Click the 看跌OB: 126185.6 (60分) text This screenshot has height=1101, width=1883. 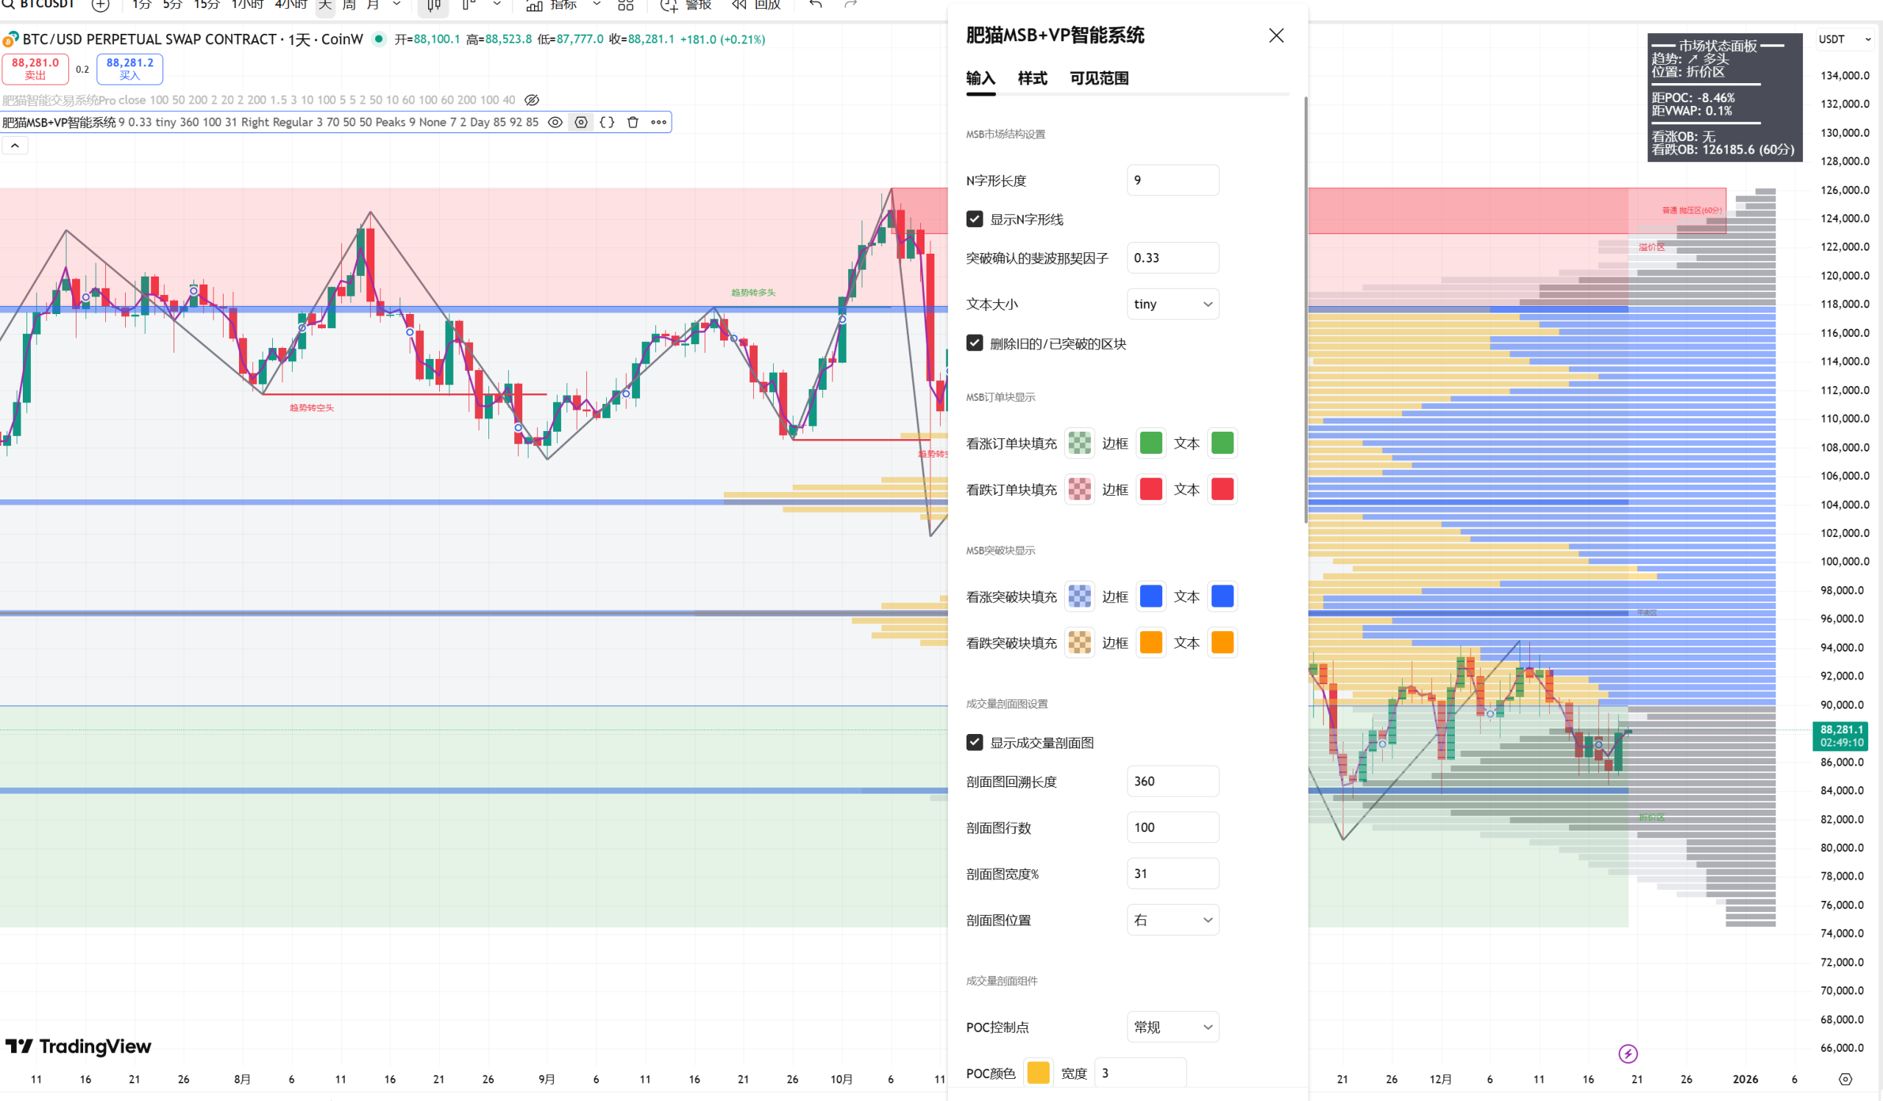[x=1723, y=149]
